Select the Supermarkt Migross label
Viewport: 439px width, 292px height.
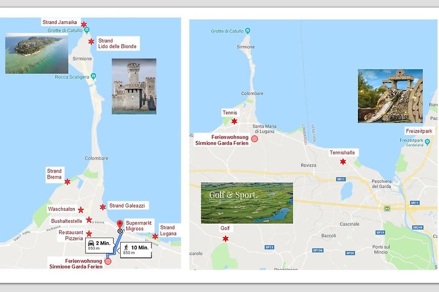(139, 226)
